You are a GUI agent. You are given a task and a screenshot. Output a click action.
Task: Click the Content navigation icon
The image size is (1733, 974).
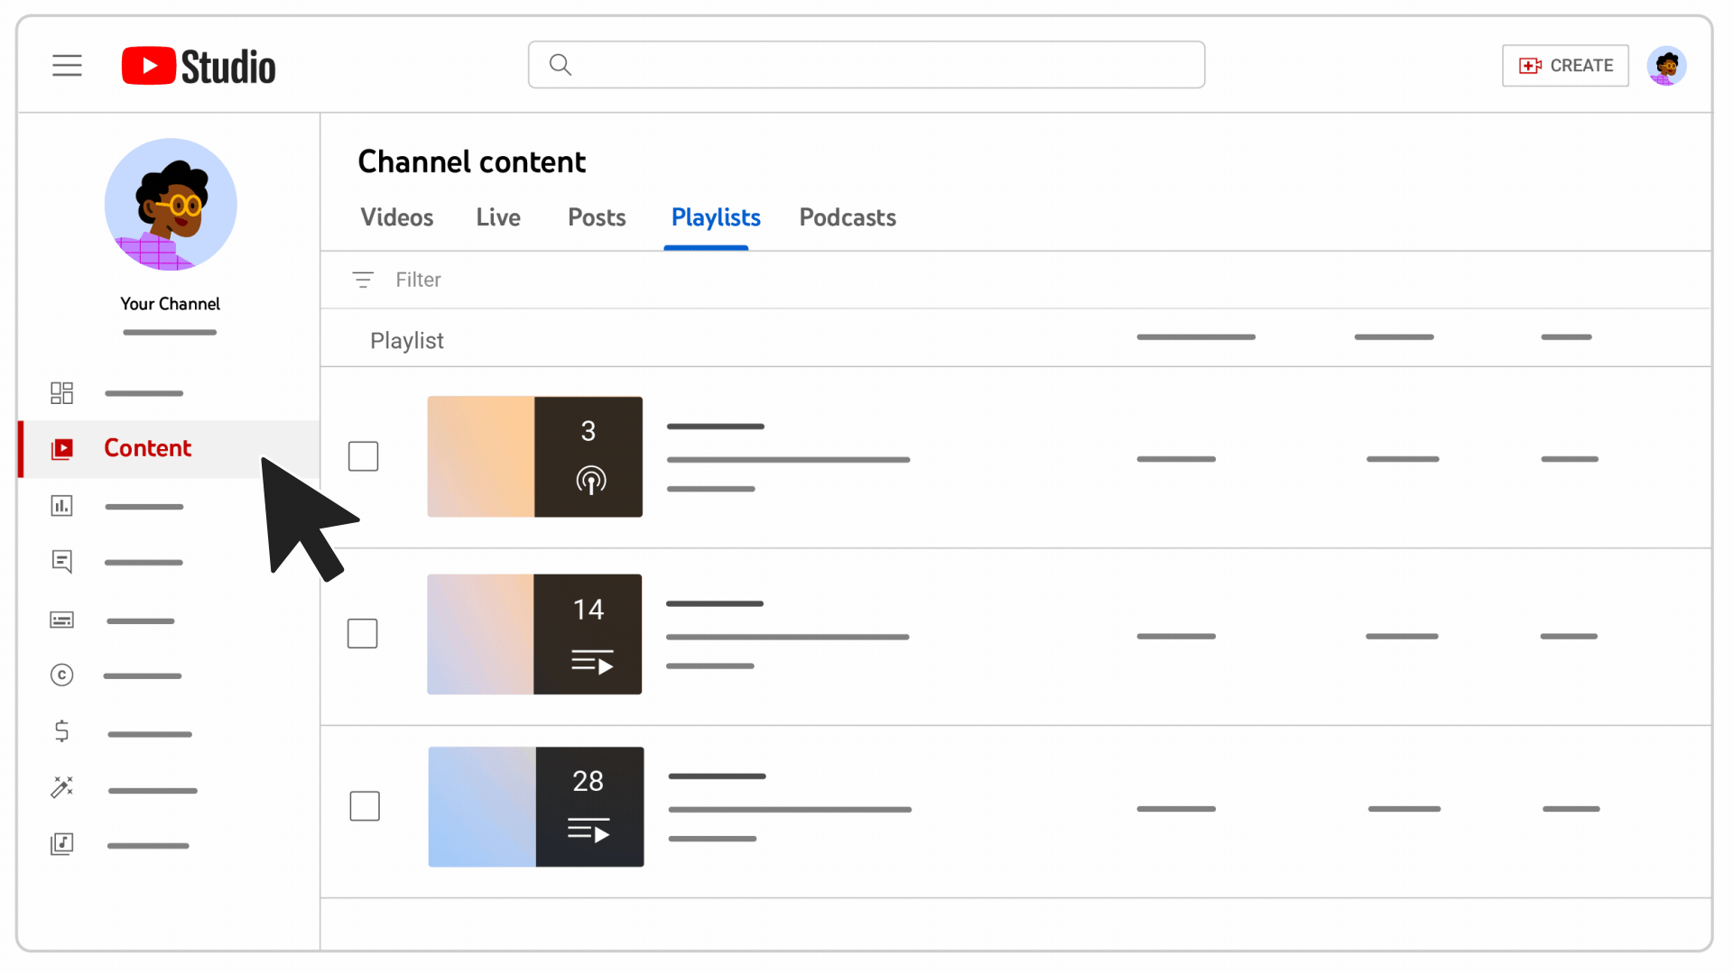60,448
